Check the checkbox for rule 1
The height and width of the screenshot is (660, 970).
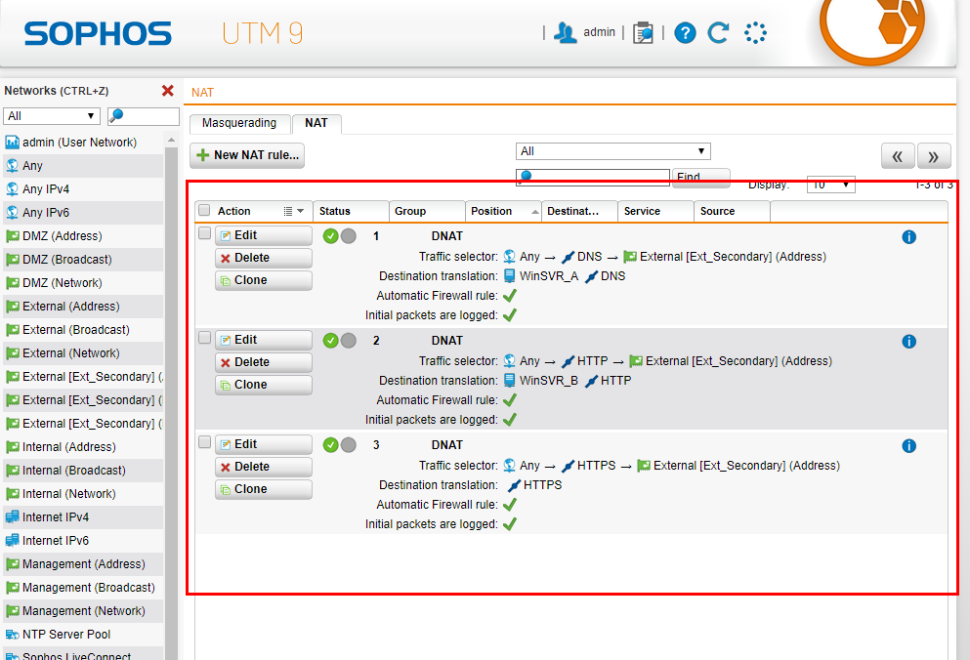[204, 233]
